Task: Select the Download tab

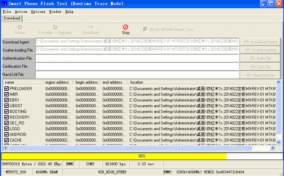Action: click(x=12, y=19)
